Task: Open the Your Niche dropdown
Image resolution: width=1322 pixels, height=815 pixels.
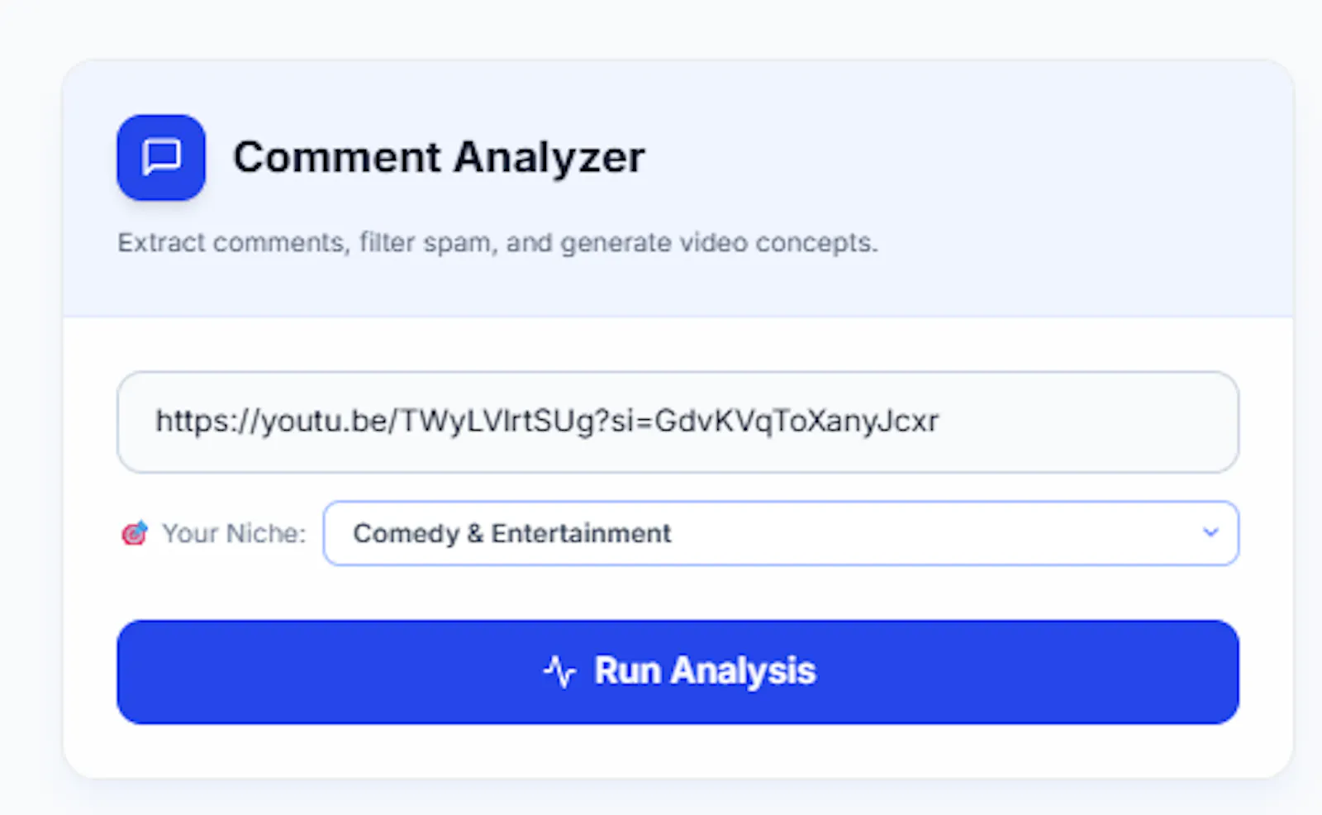Action: pos(781,533)
